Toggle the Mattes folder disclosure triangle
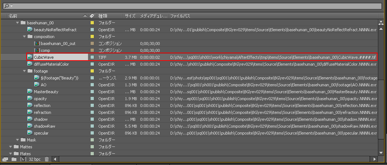The height and width of the screenshot is (165, 387). pos(10,147)
